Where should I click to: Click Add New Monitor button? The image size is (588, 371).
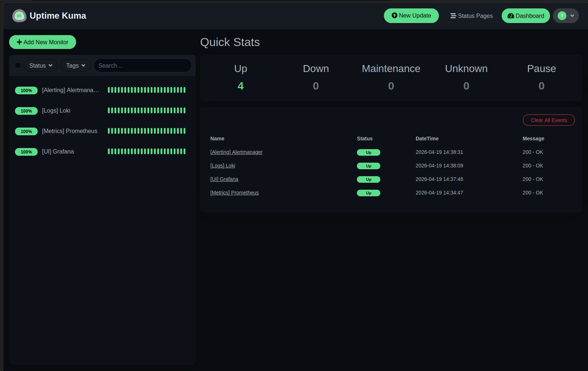[42, 42]
